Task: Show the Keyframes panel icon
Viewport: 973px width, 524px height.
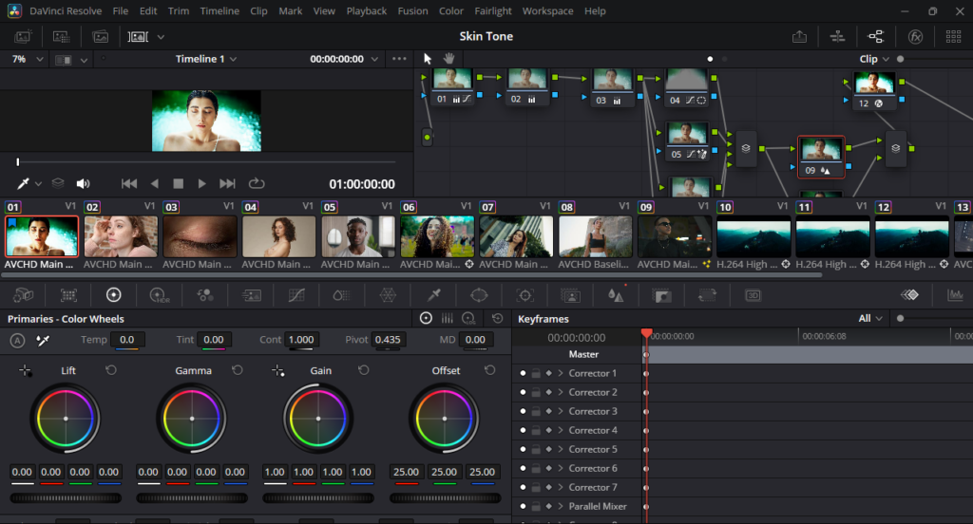Action: [x=909, y=295]
